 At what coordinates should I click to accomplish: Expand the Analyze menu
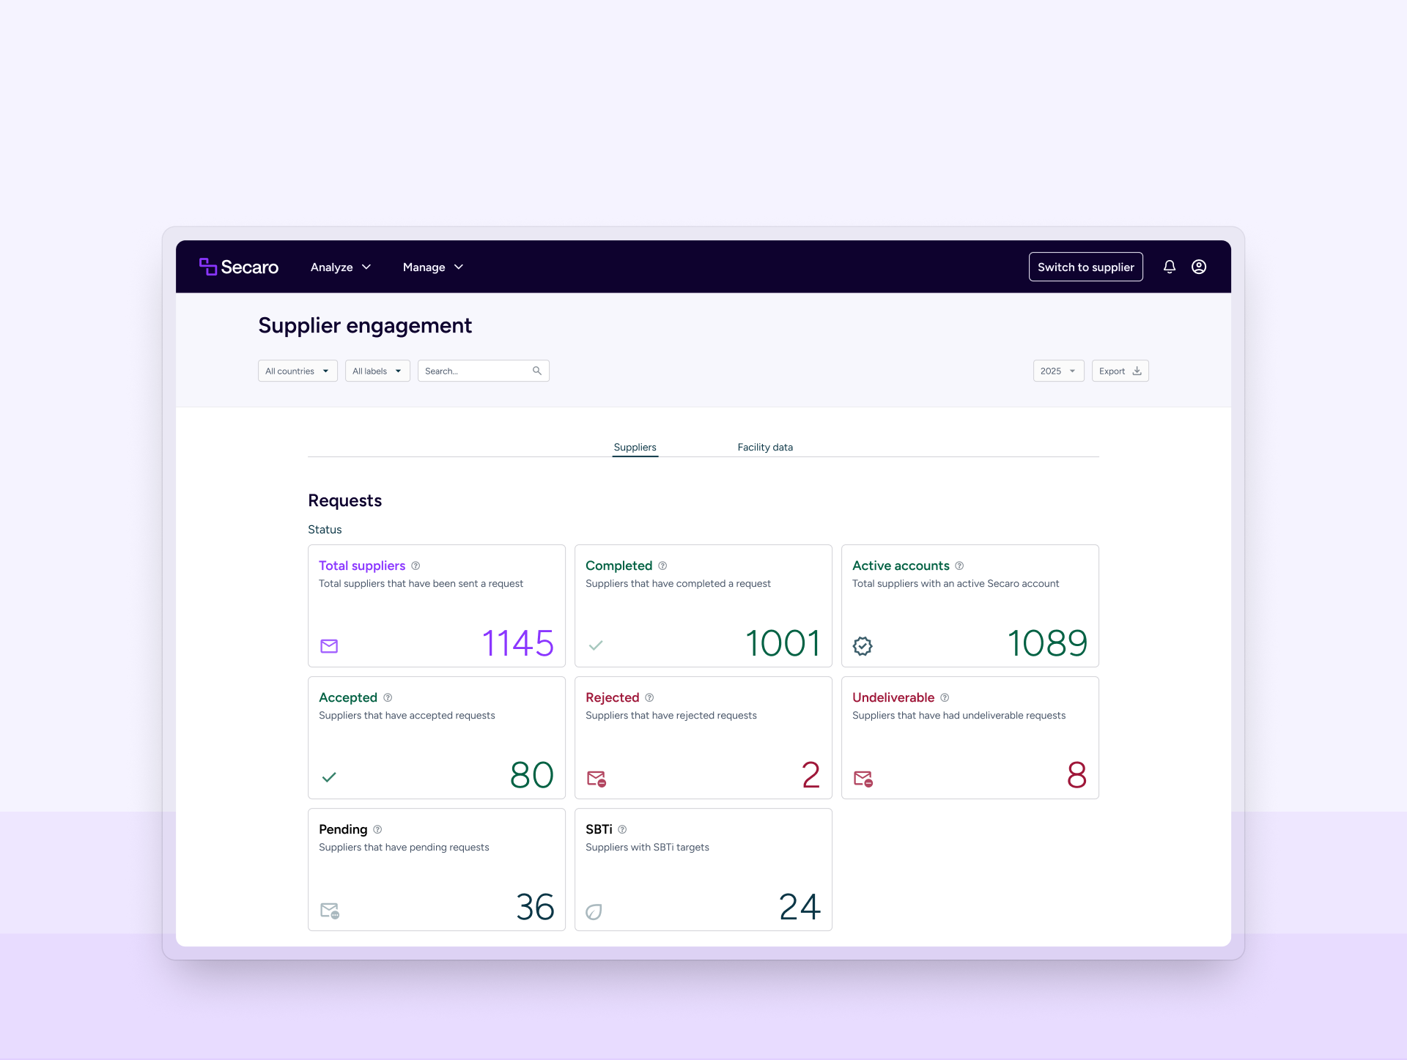[x=341, y=267]
